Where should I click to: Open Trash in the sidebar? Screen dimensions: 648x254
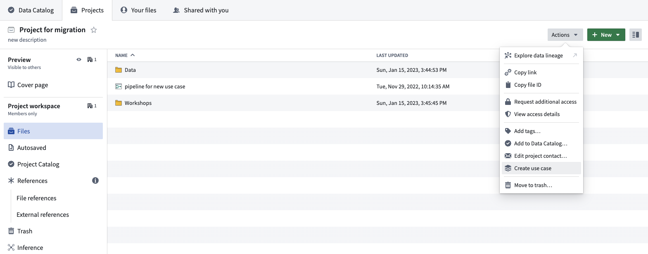[53, 231]
